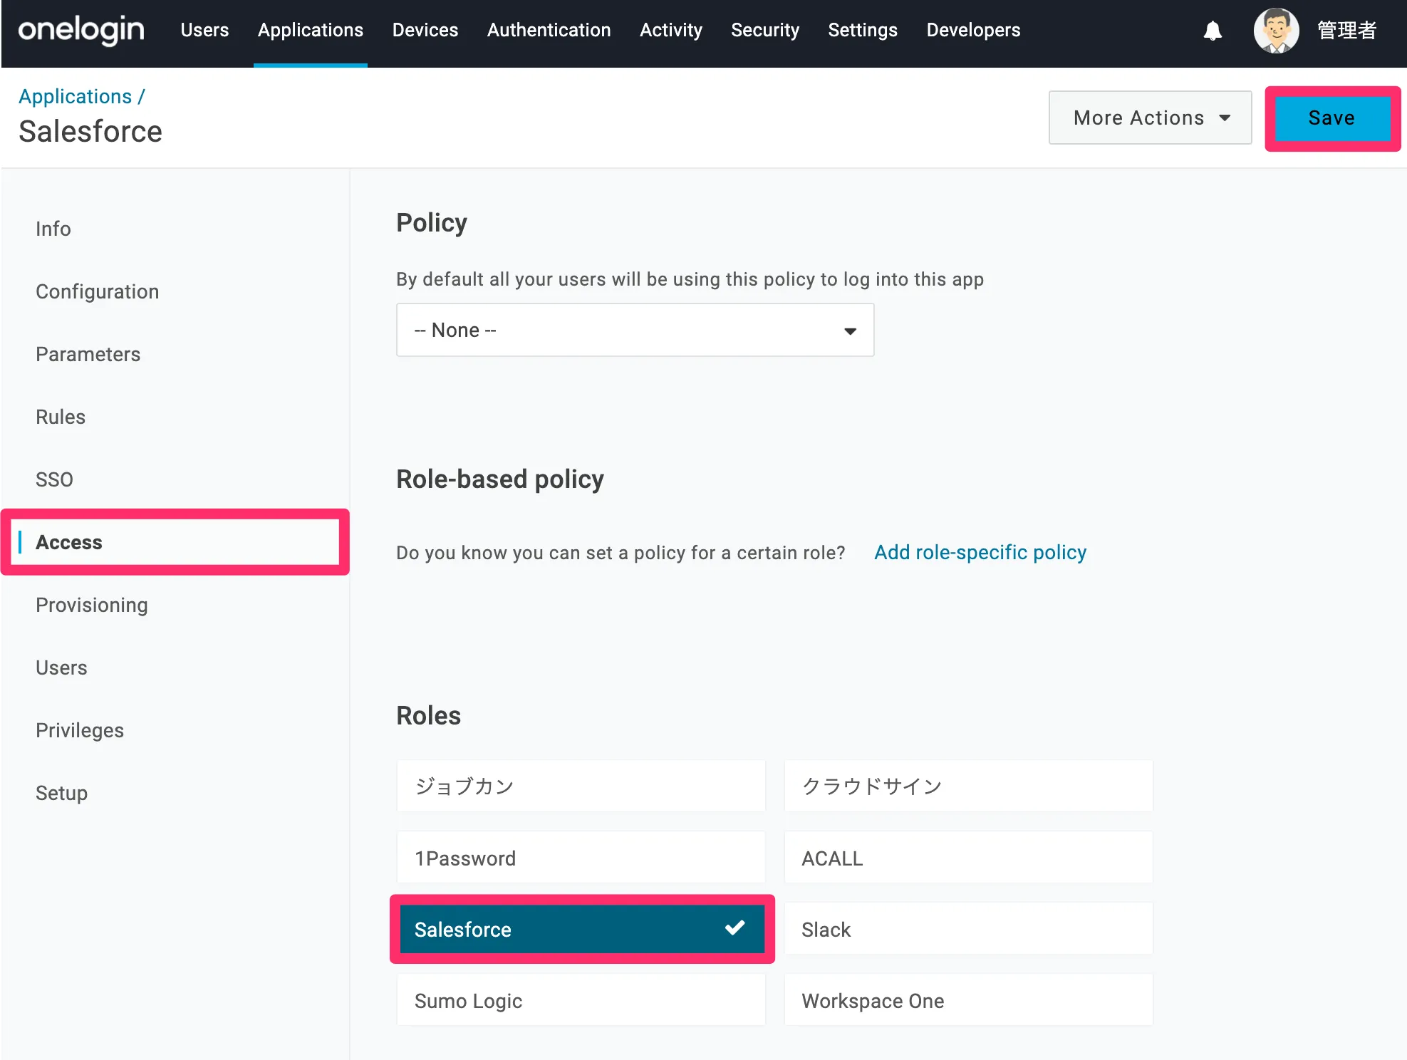Click the OneLogin logo
This screenshot has height=1060, width=1407.
pos(81,30)
